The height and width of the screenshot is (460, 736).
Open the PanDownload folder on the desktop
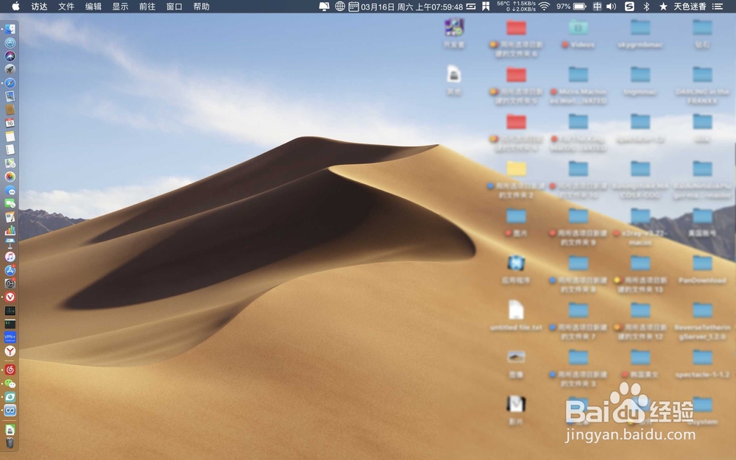click(x=702, y=262)
